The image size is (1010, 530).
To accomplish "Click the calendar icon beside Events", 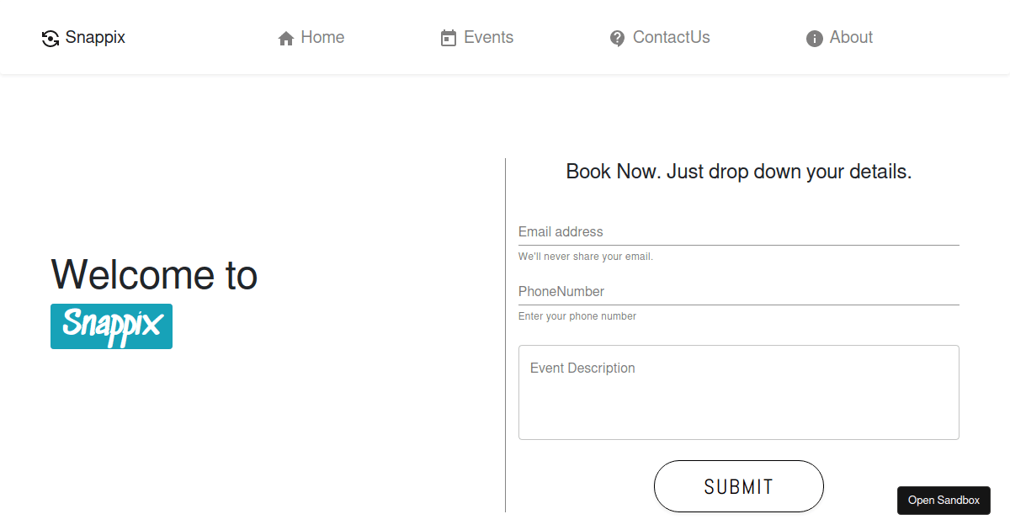I will (x=449, y=38).
